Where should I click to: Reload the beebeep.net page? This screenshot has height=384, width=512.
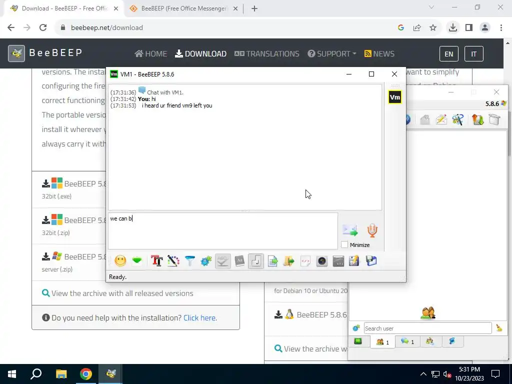coord(43,28)
